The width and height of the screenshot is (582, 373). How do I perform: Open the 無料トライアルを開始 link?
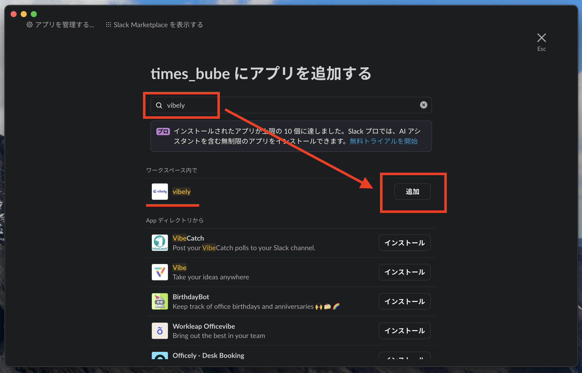(x=384, y=141)
